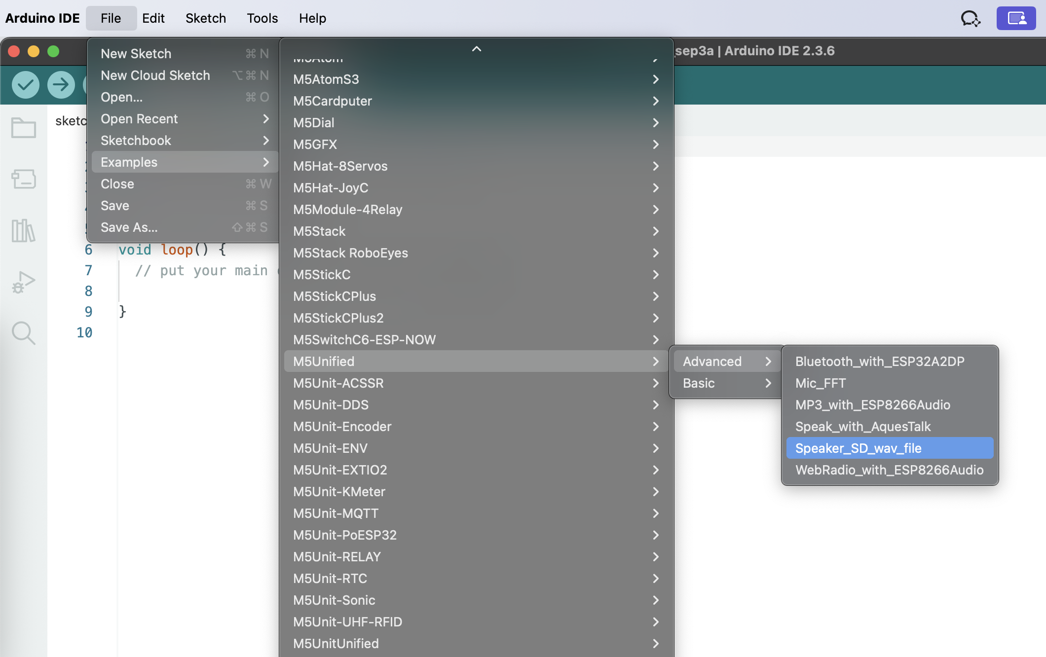Click the Verify checkmark button

(26, 85)
